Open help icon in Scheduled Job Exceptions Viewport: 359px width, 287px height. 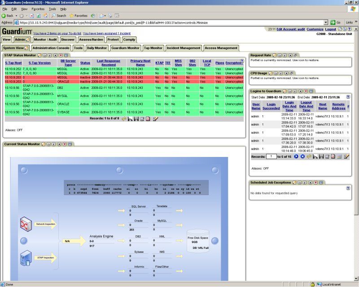(x=348, y=188)
